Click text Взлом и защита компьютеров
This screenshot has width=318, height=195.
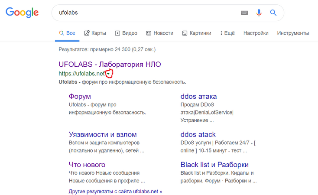tap(104, 143)
